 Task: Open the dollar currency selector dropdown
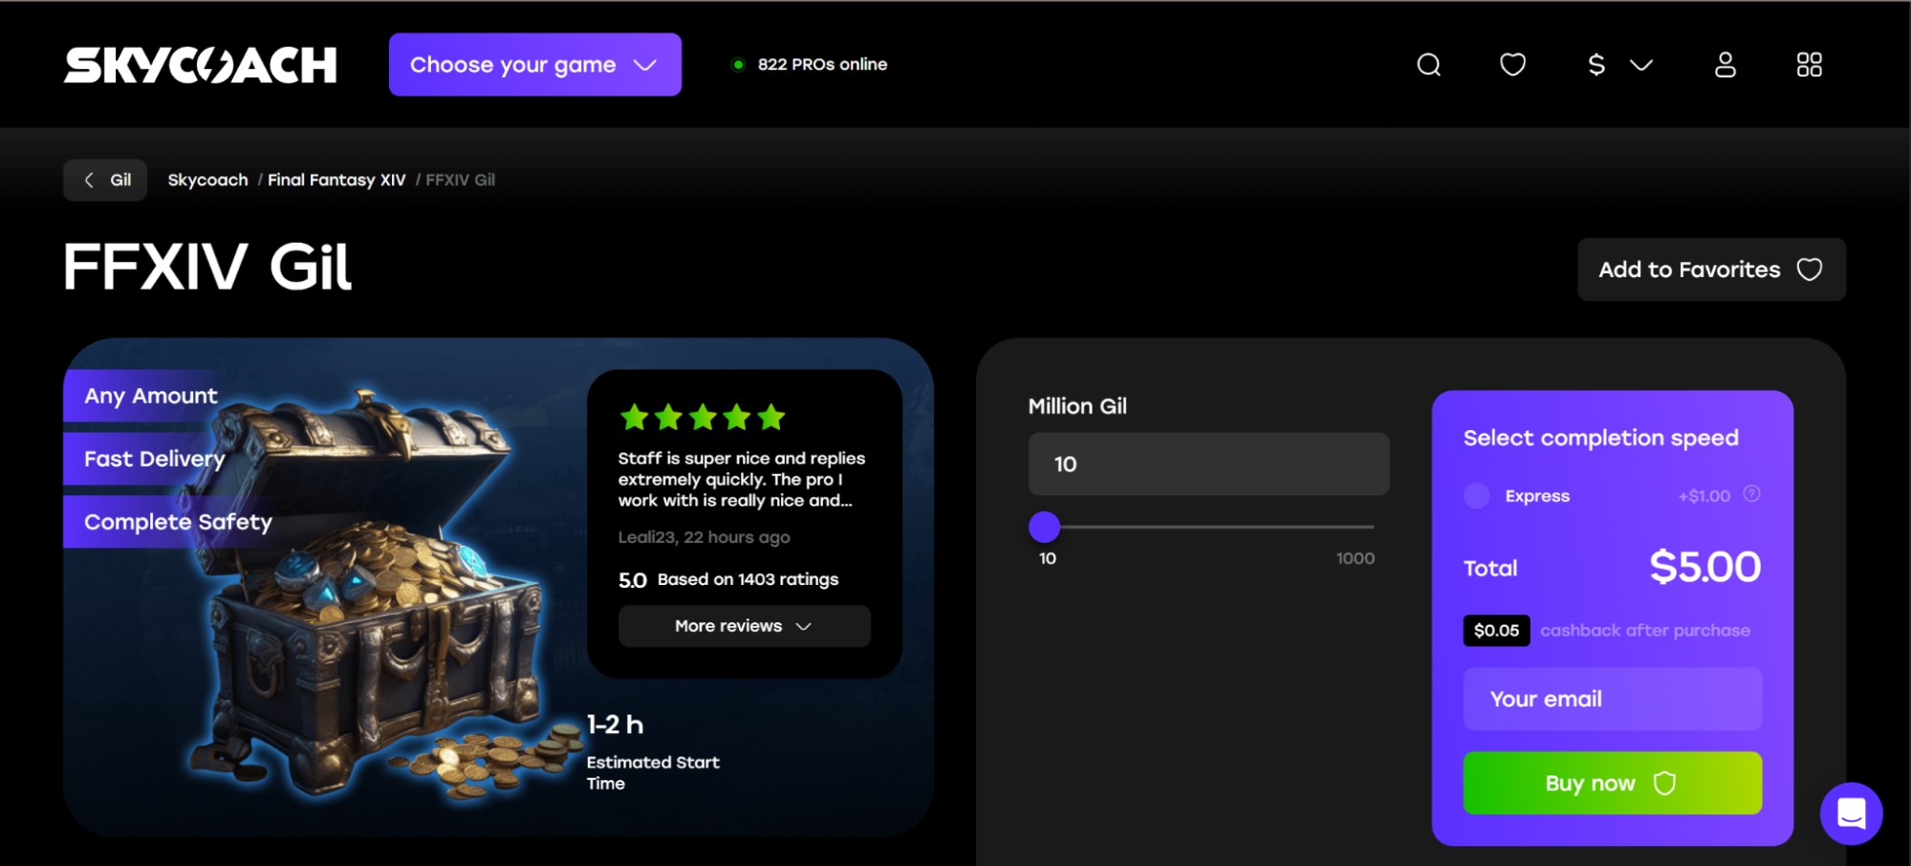(x=1619, y=64)
